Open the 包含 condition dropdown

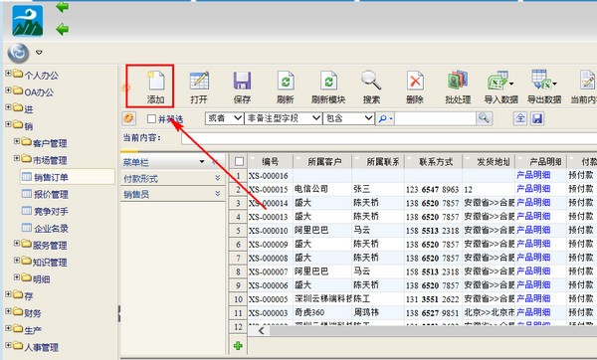349,118
